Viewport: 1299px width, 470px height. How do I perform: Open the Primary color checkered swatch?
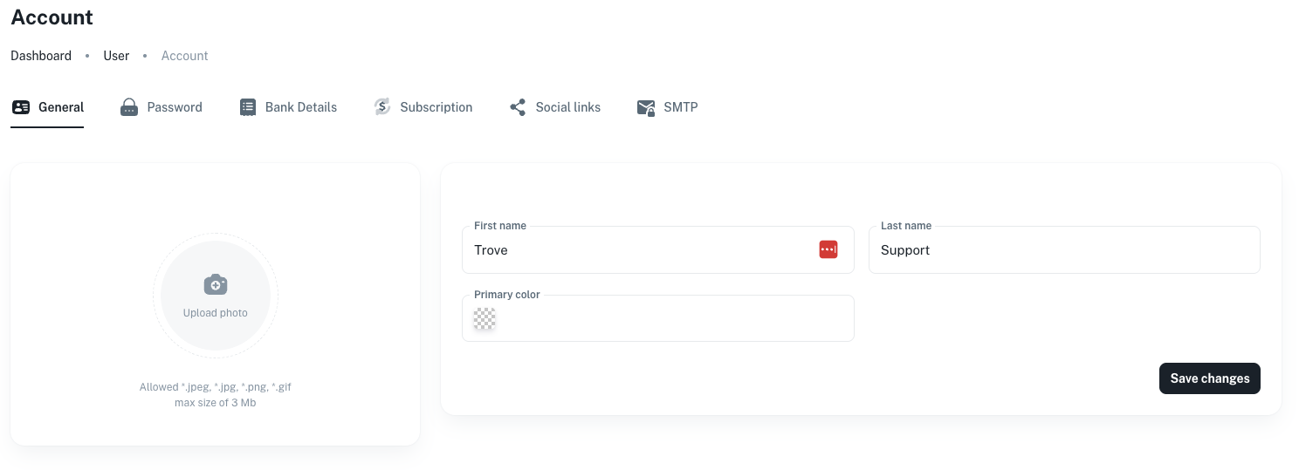tap(485, 319)
